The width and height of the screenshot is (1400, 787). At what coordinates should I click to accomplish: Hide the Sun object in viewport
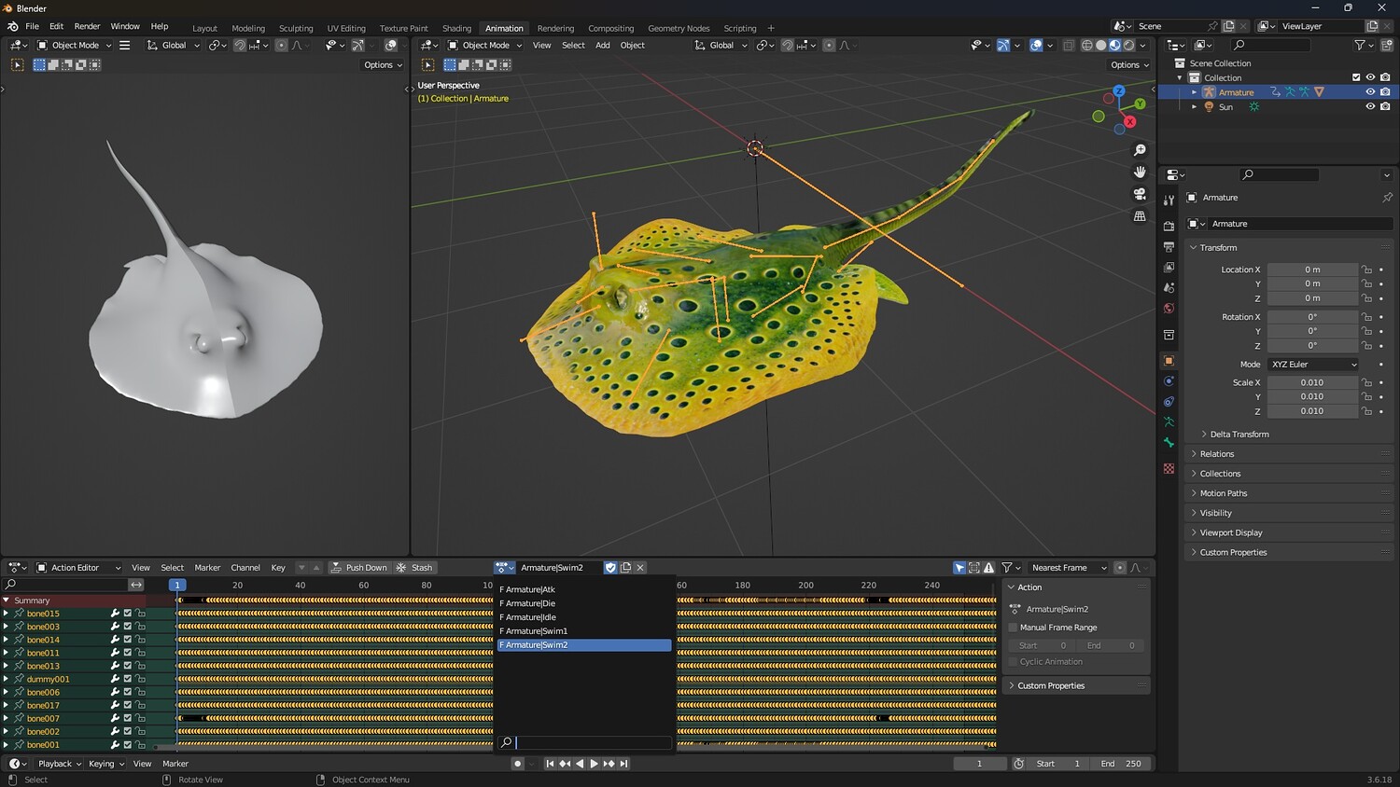pos(1370,107)
